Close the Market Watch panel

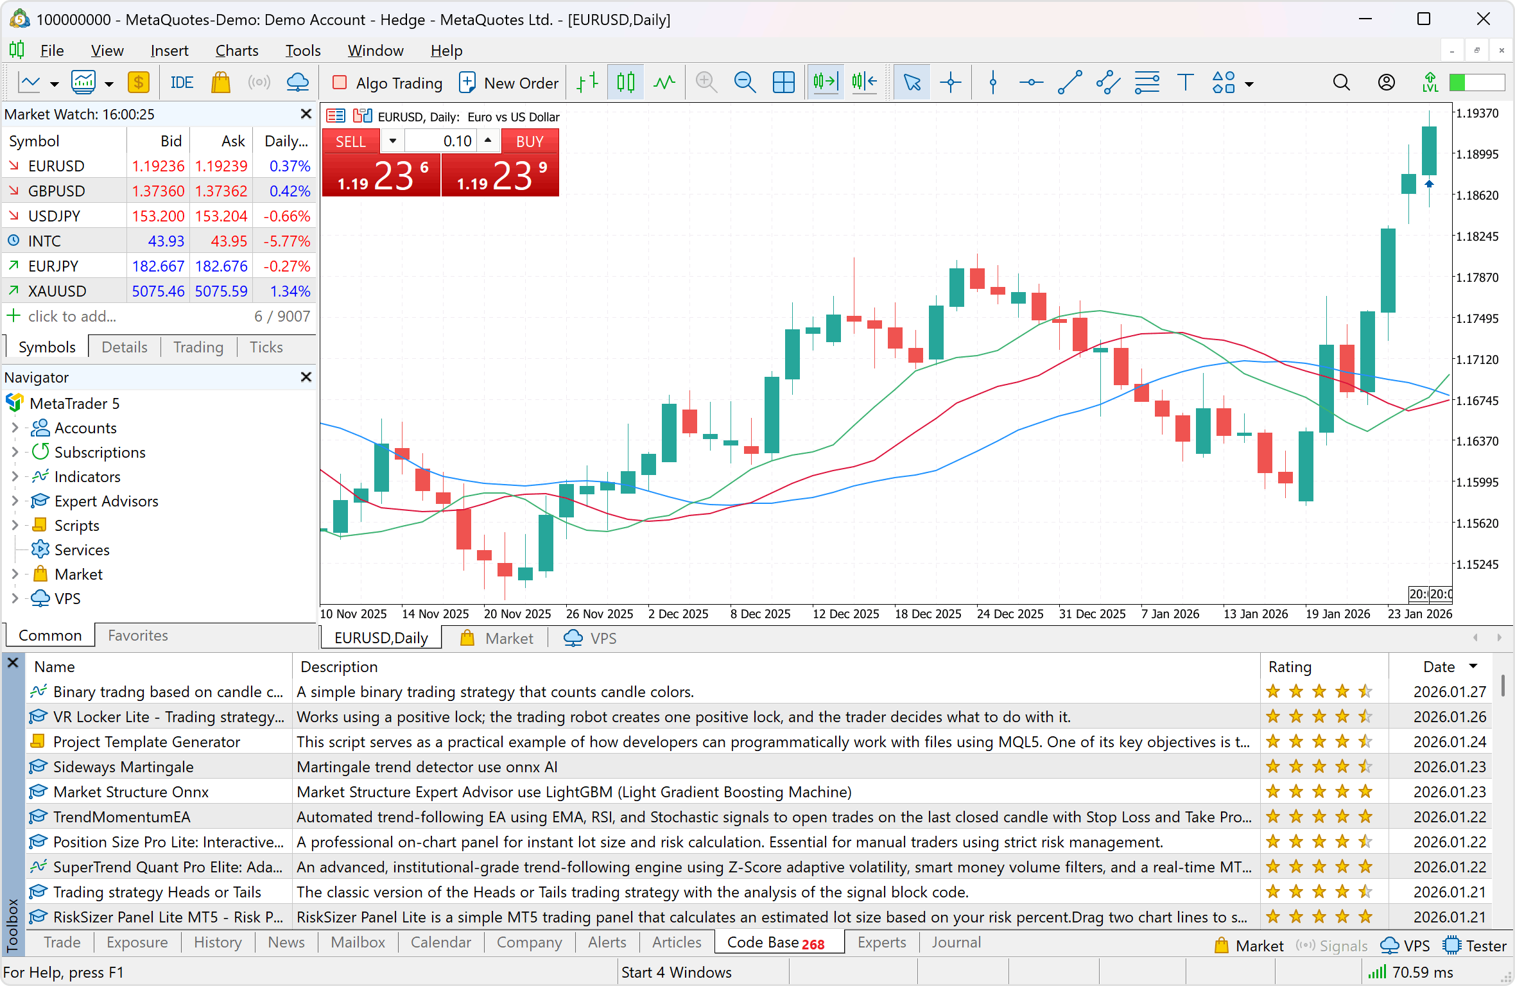(x=306, y=114)
